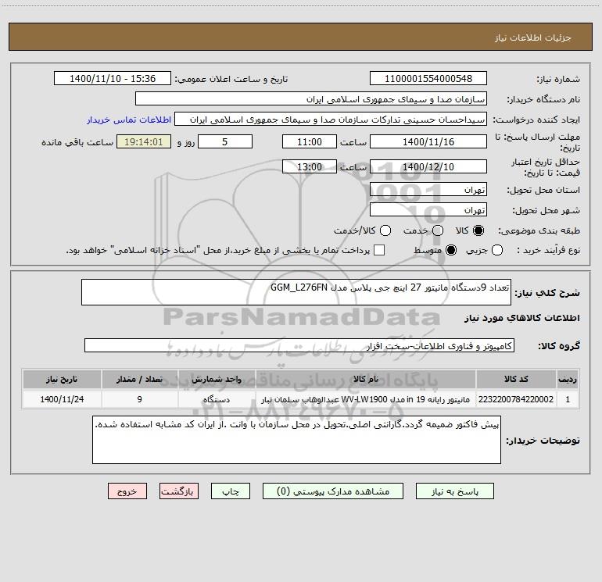Click the need date cell 1400/11/24
The height and width of the screenshot is (582, 602).
click(x=62, y=399)
